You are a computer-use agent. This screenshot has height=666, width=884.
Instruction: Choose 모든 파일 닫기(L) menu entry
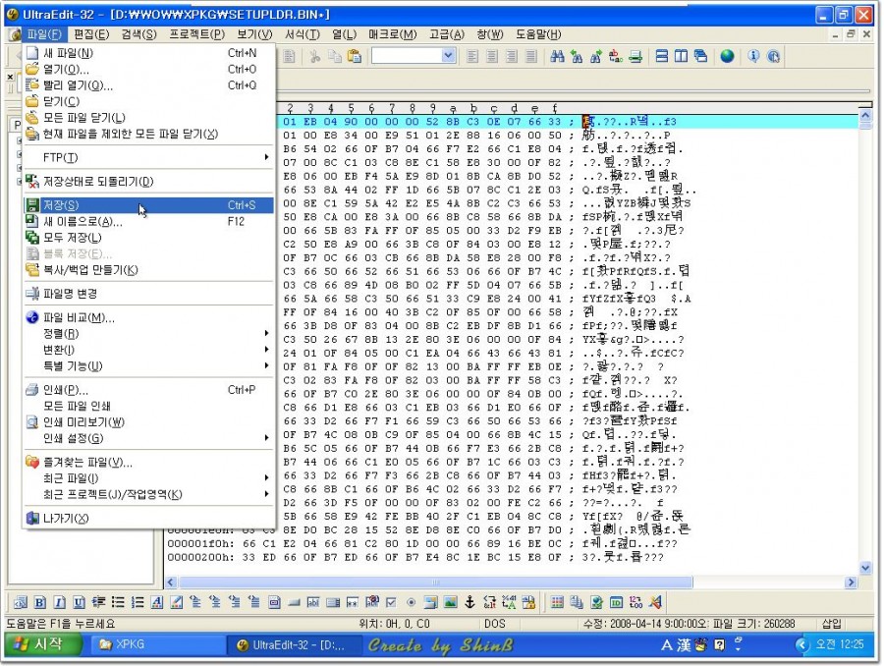[149, 118]
